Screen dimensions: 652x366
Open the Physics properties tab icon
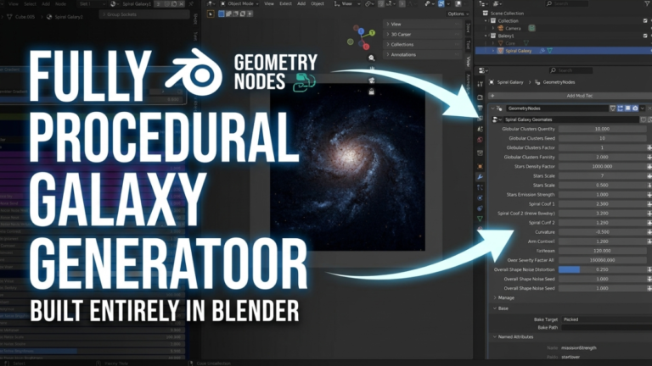480,197
